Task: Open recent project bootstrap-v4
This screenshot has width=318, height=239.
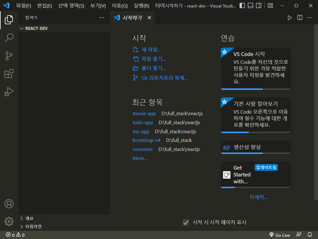Action: tap(146, 140)
